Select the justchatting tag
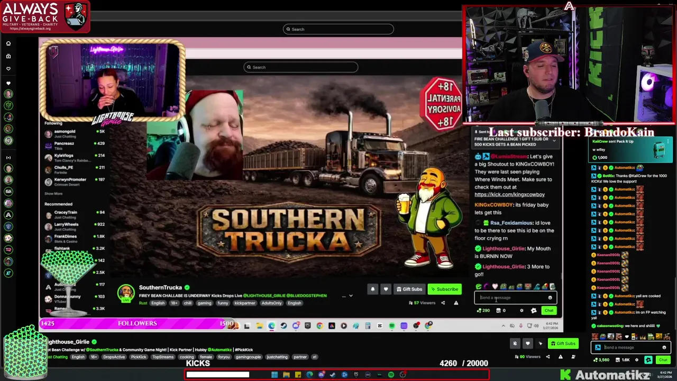This screenshot has height=381, width=677. pos(277,357)
